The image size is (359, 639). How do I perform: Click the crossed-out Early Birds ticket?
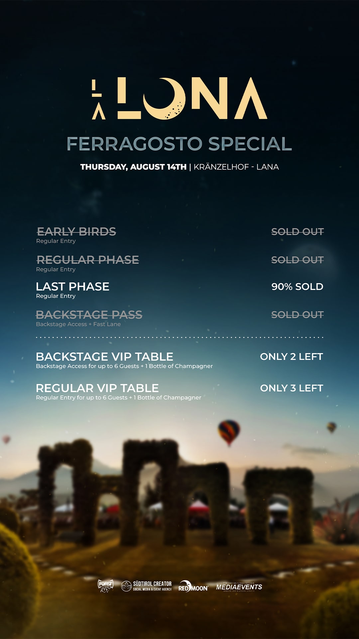point(76,232)
